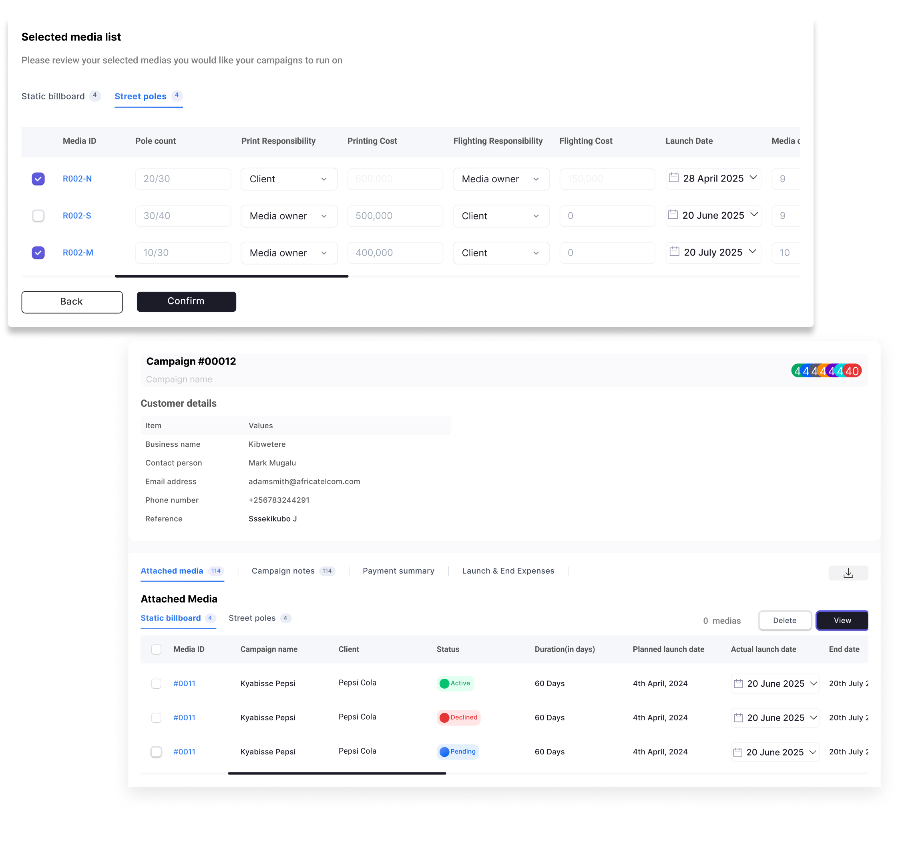
Task: Open the Campaign notes tab
Action: 283,571
